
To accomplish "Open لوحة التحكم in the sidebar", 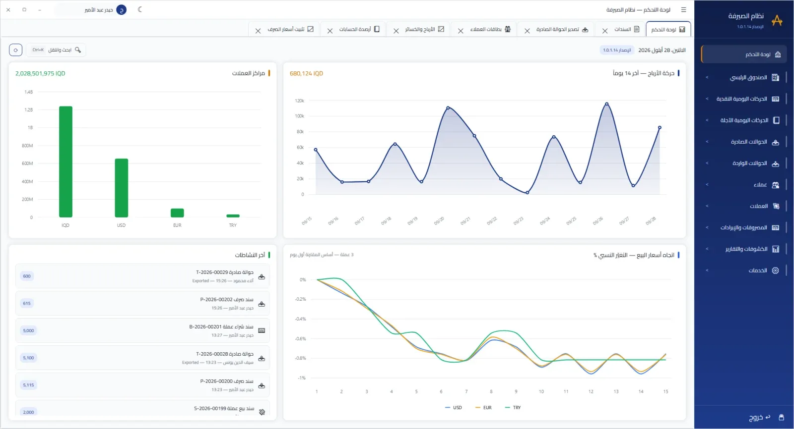I will coord(743,54).
